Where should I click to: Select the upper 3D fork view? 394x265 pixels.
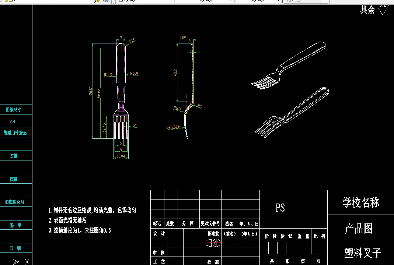[289, 66]
